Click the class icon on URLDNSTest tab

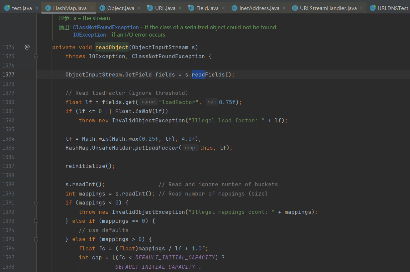tap(373, 8)
